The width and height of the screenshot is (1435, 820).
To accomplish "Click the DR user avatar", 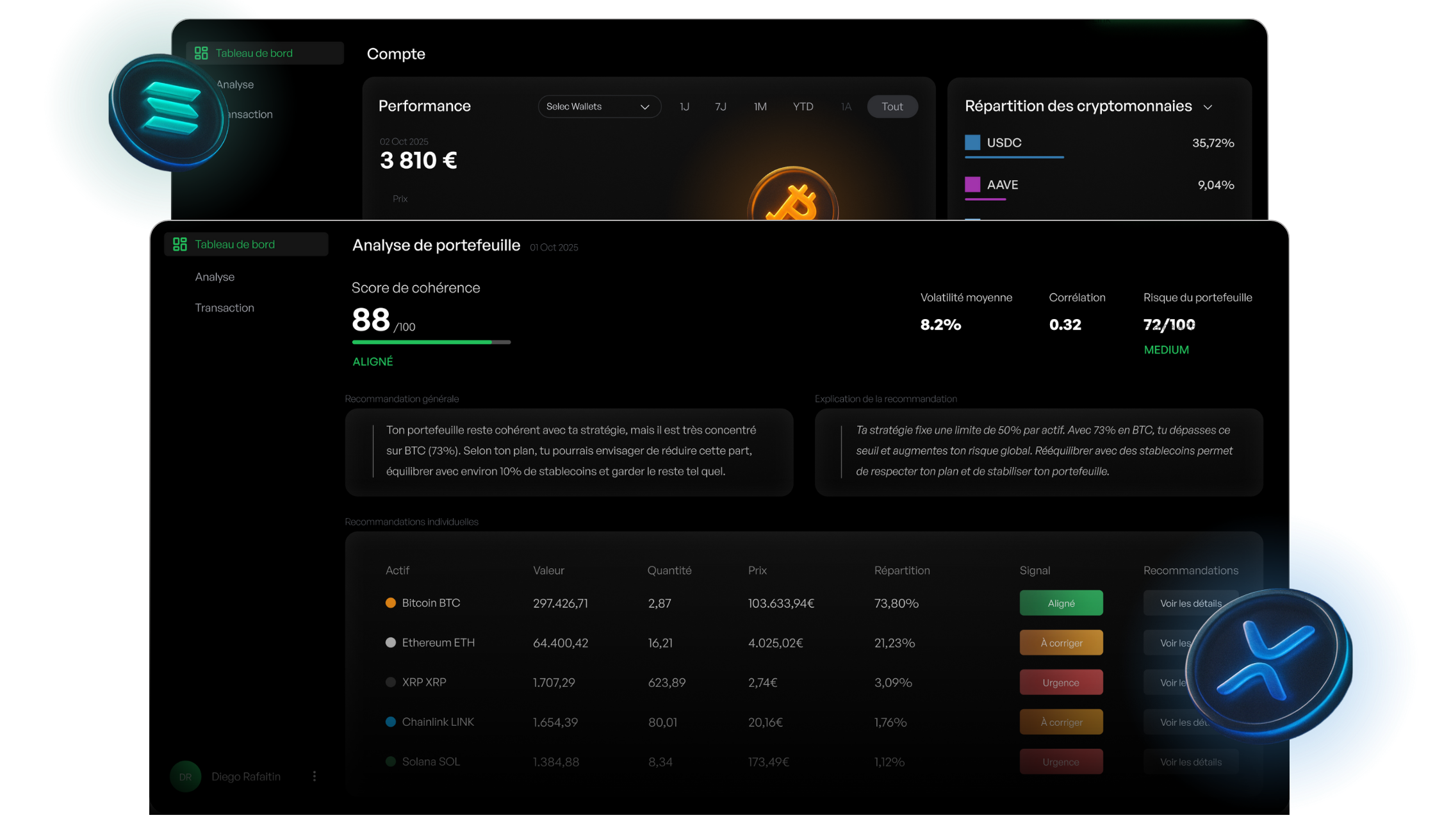I will click(x=185, y=776).
